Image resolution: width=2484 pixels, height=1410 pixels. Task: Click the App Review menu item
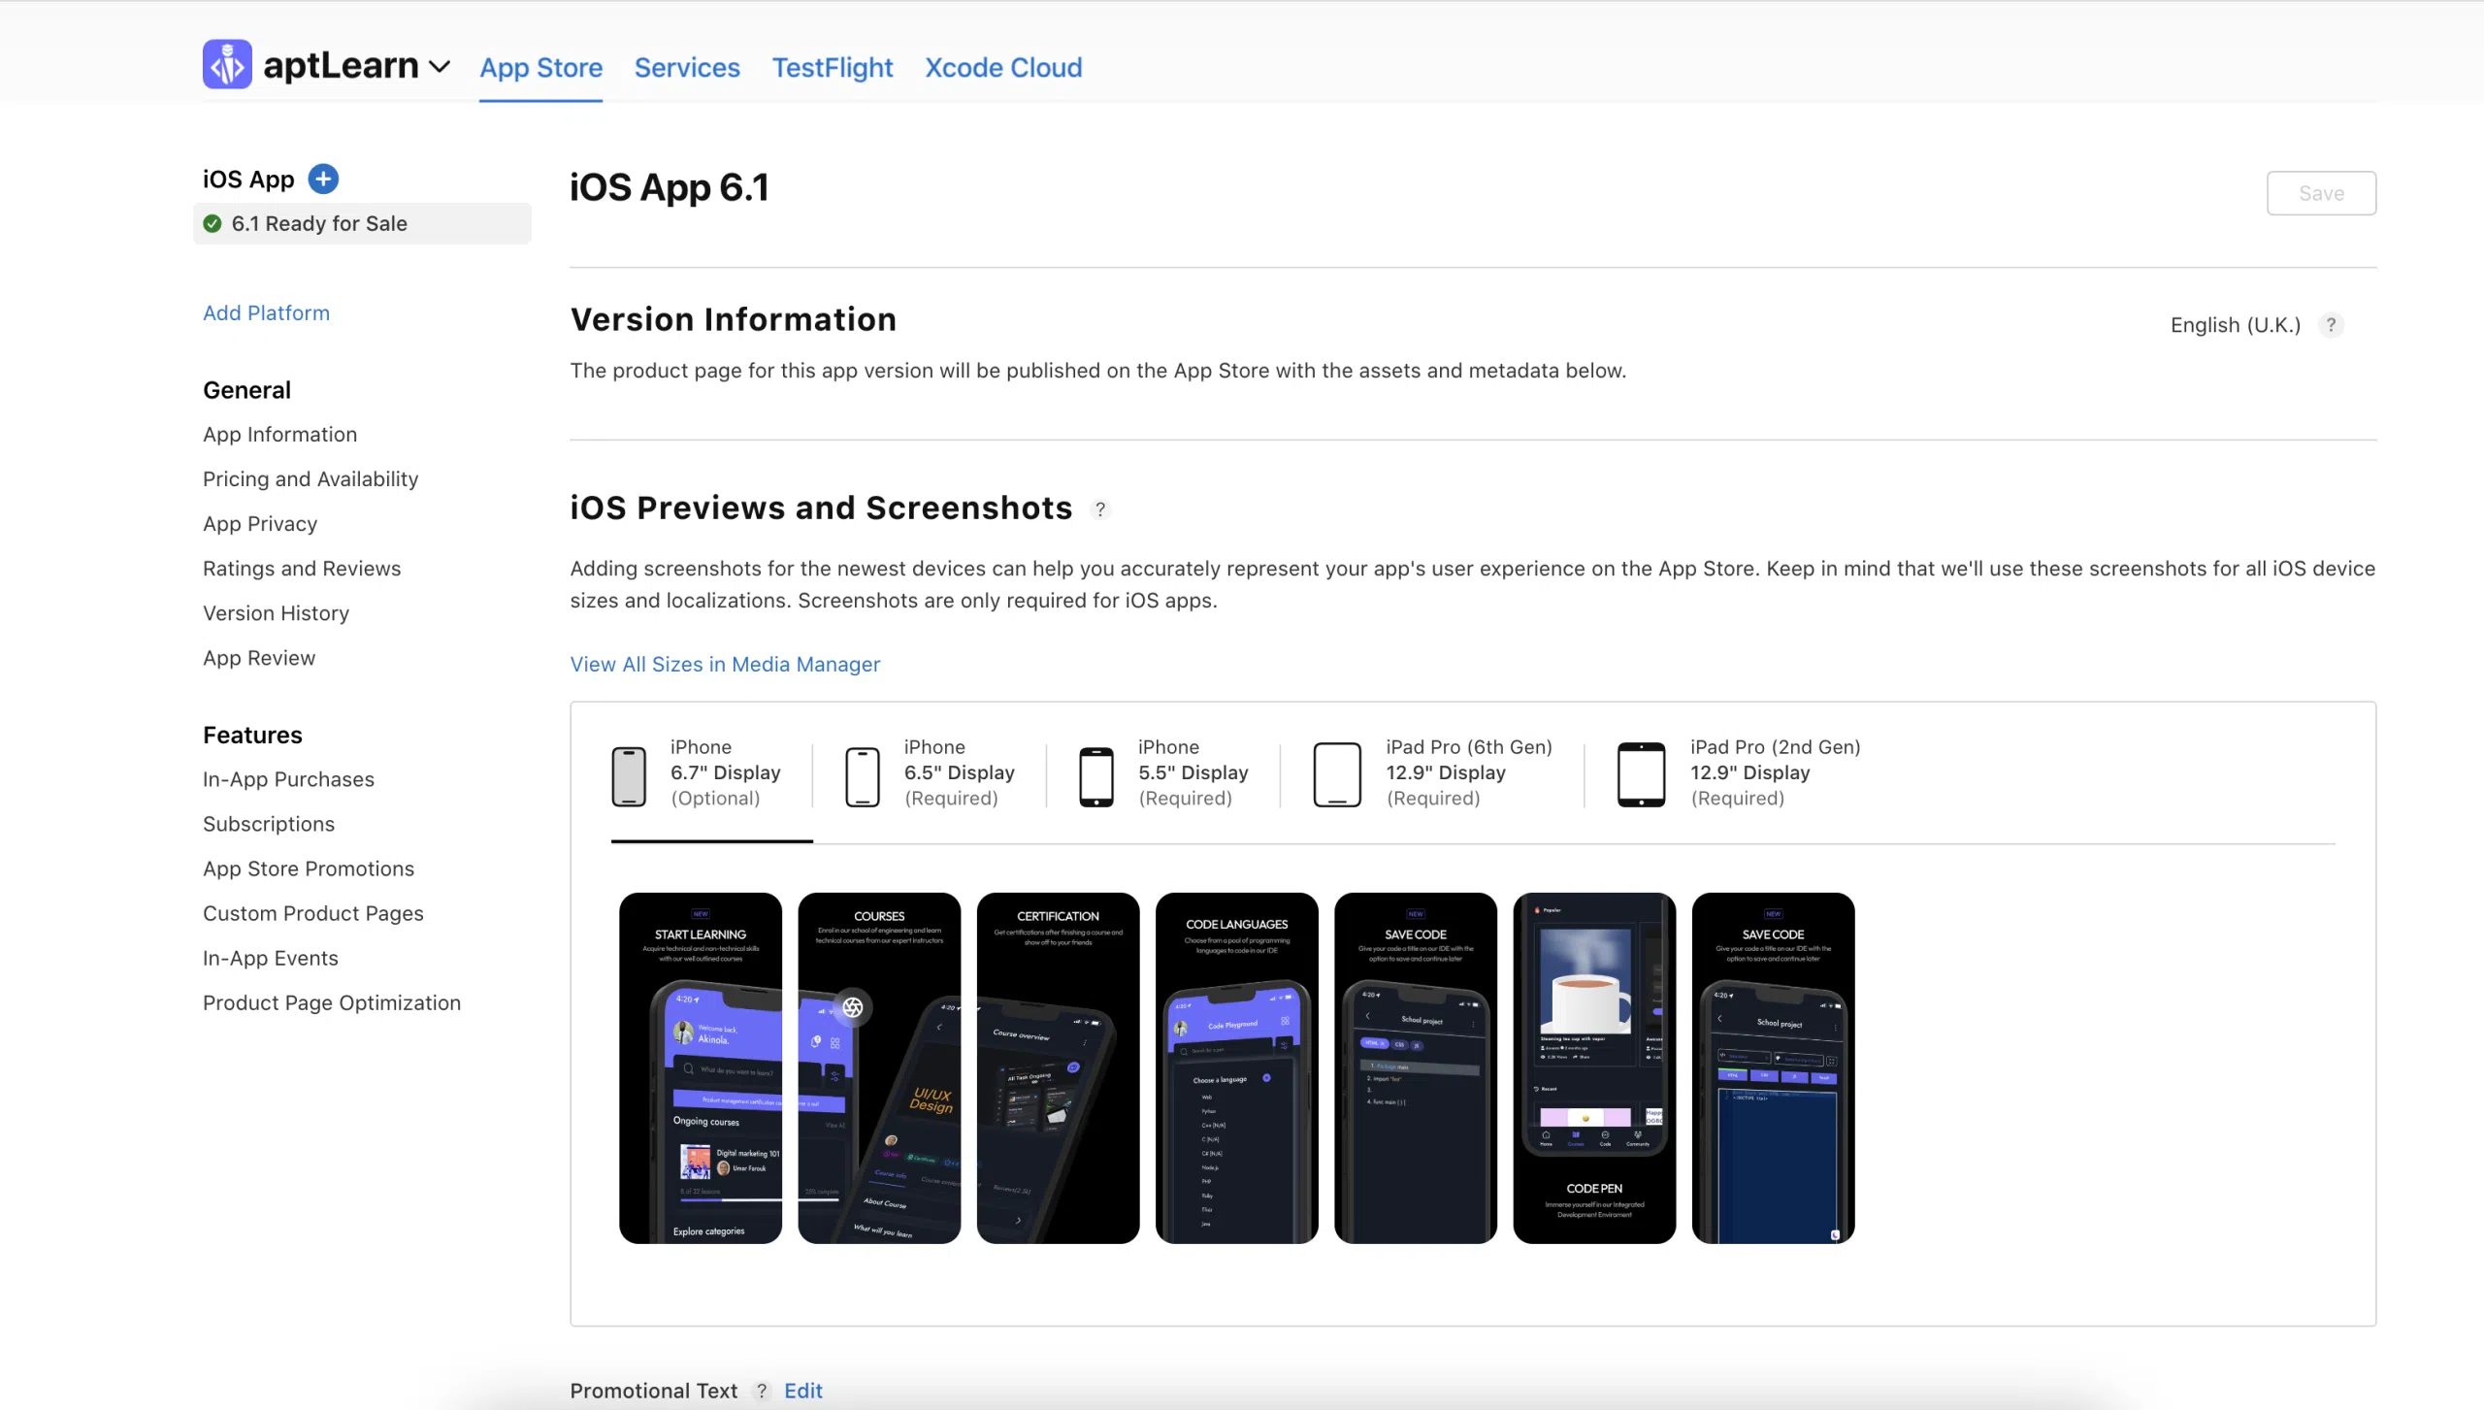tap(257, 657)
